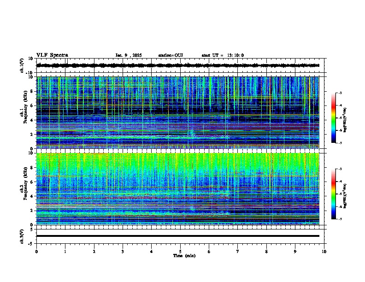Screen dimensions: 365x282
Task: Click the ch.2 "Frequency (kHz)" axis label
Action: 25,183
